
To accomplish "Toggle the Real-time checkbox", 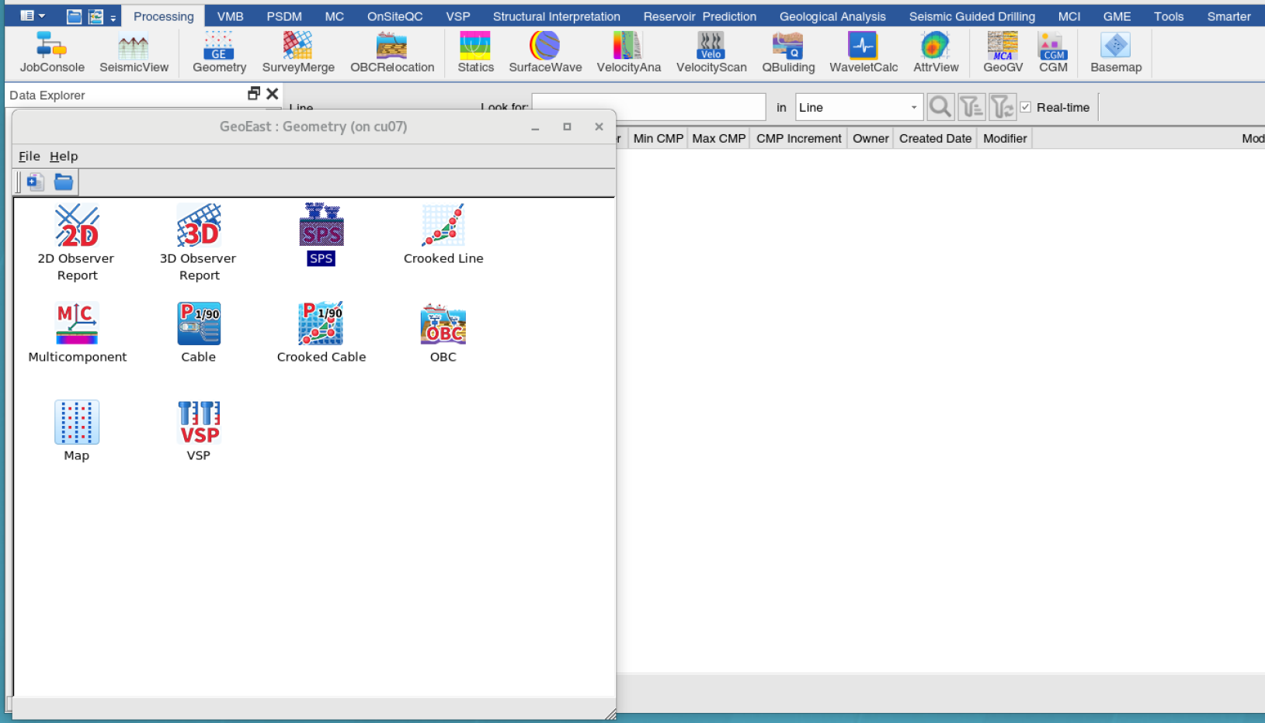I will pos(1026,107).
